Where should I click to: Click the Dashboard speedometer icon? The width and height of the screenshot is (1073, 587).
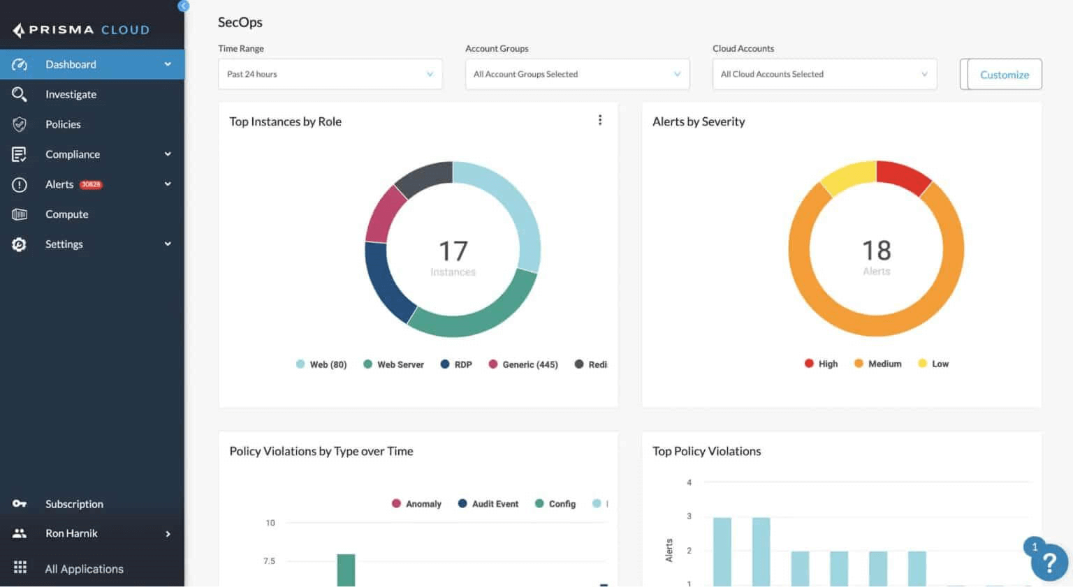point(19,64)
